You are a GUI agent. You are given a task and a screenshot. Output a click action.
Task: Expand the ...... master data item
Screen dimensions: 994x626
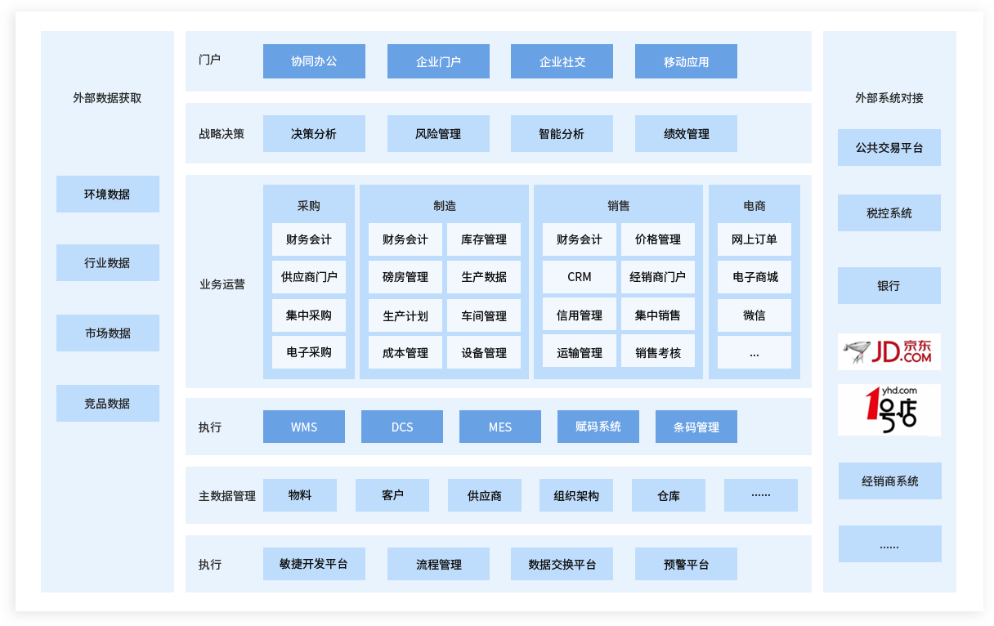pos(760,494)
